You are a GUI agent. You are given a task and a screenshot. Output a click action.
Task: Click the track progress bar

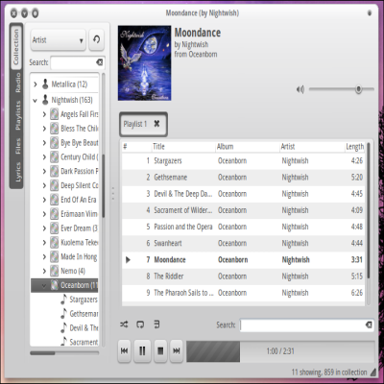(280, 351)
